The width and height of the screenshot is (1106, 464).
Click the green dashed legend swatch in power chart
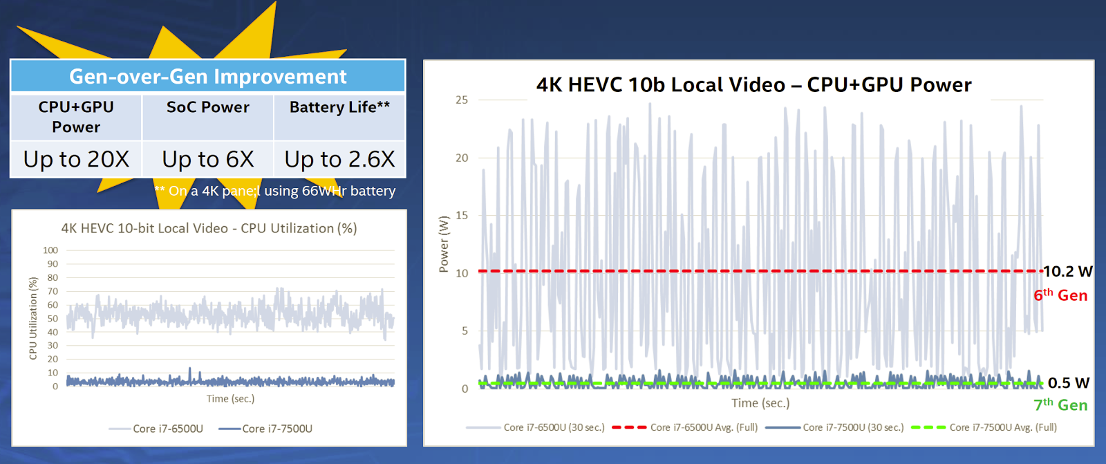point(929,427)
